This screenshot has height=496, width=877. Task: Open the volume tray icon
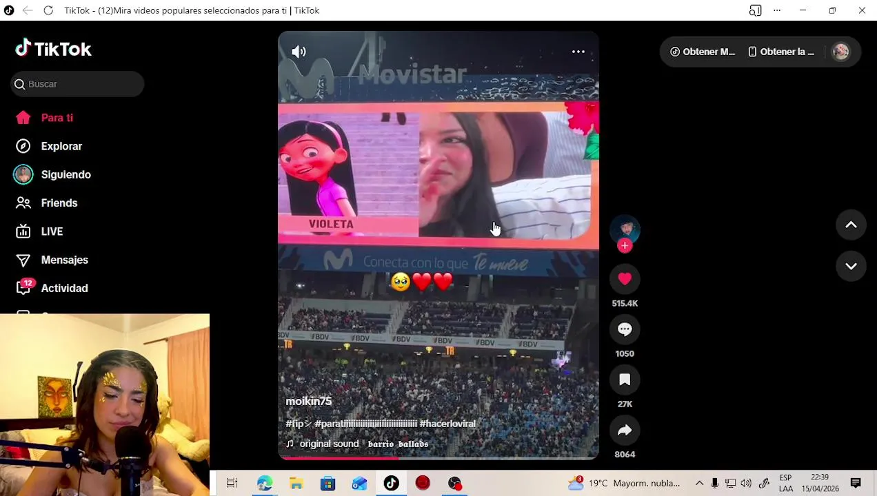[x=746, y=483]
